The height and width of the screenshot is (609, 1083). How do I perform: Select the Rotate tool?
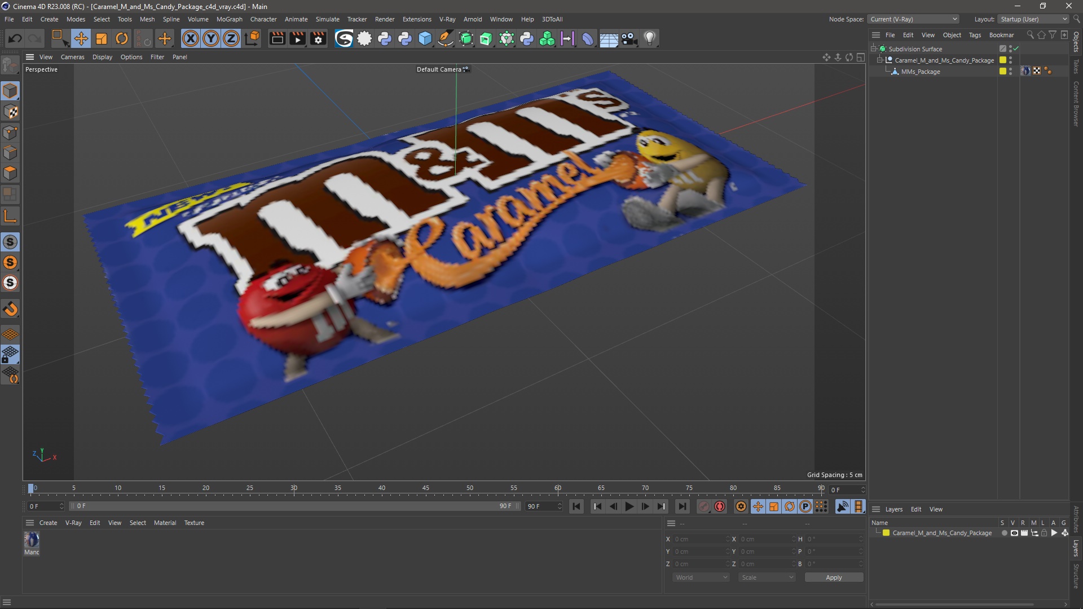click(122, 38)
